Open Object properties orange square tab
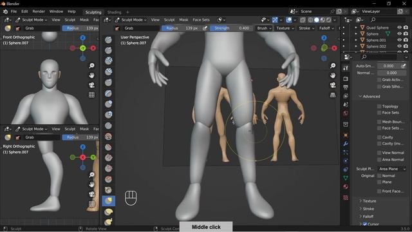The height and width of the screenshot is (232, 412). pyautogui.click(x=346, y=135)
